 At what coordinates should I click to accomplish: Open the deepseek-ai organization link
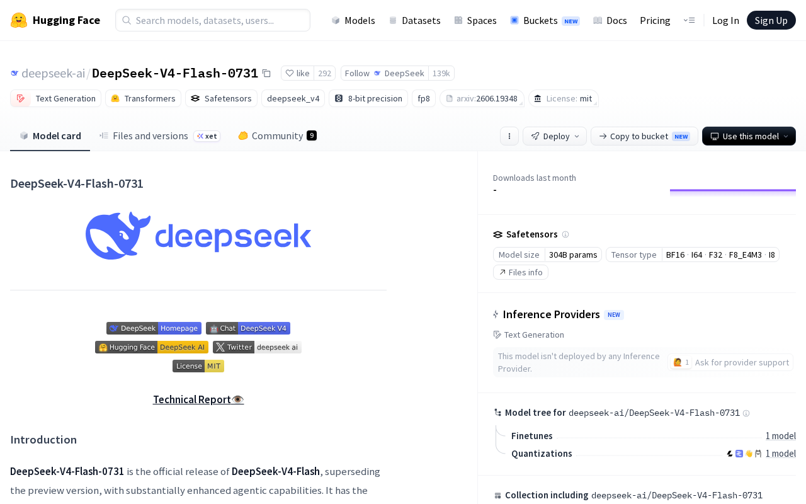(x=53, y=73)
